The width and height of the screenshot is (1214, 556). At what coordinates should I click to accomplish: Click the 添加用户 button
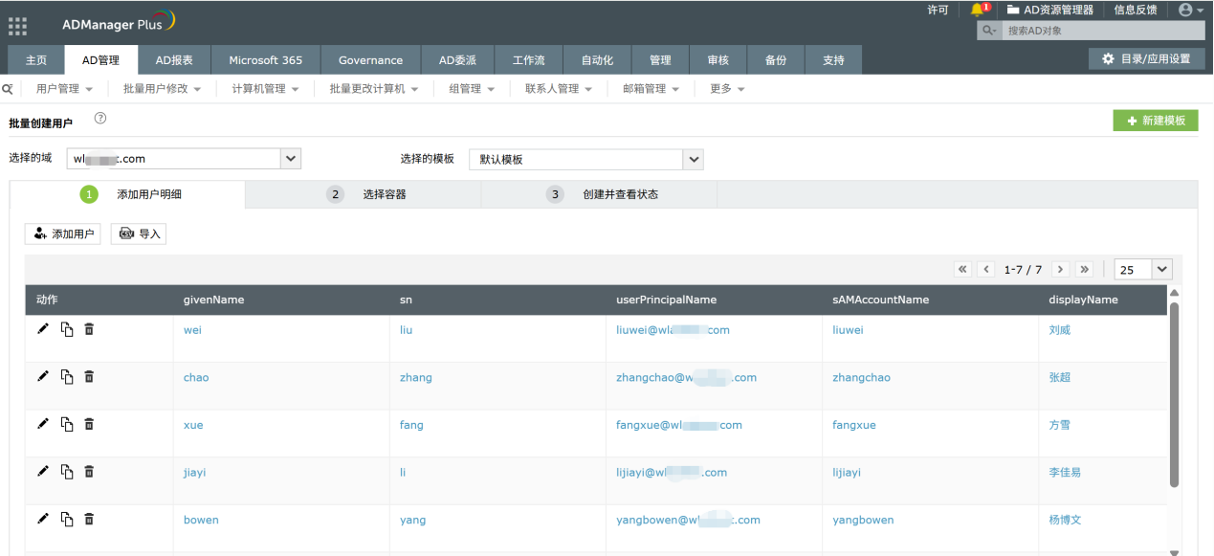[63, 234]
